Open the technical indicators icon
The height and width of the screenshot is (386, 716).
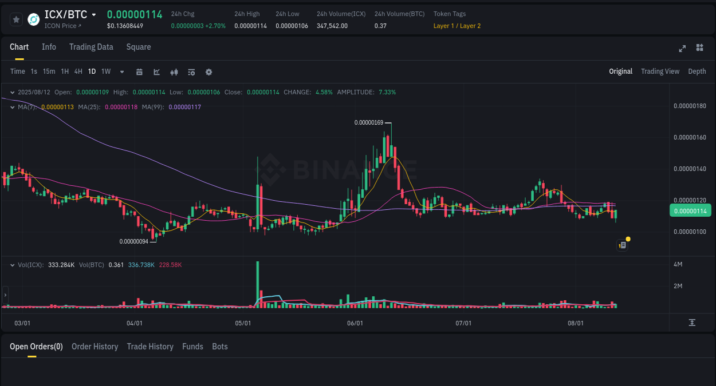point(174,71)
